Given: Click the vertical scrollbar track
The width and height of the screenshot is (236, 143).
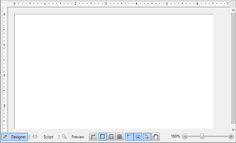Looking at the screenshot, I should coord(233,69).
